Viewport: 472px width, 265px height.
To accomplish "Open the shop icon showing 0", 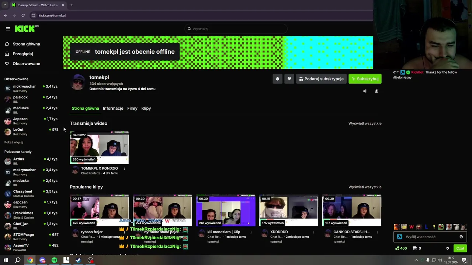I will coord(417,248).
